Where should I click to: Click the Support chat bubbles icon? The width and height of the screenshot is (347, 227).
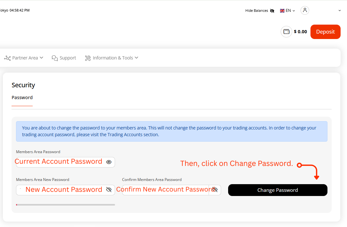[55, 58]
